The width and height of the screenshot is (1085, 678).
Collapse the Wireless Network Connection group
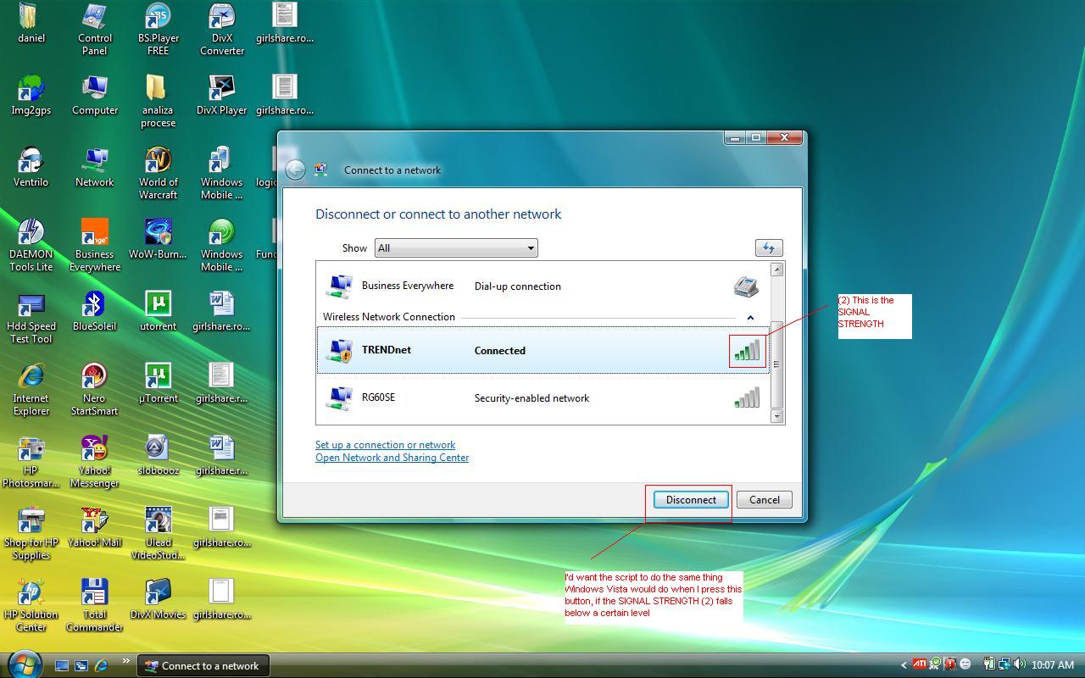tap(749, 317)
